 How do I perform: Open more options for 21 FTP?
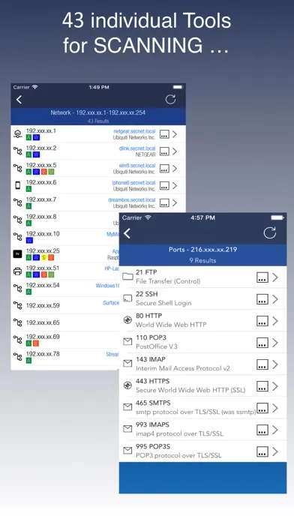[262, 277]
